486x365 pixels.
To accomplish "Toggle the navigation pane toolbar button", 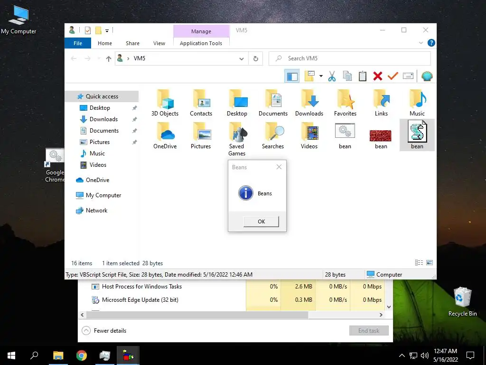I will [x=292, y=76].
